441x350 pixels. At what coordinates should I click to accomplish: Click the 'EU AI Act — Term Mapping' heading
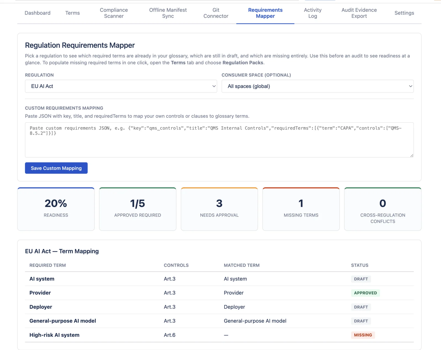click(x=62, y=251)
